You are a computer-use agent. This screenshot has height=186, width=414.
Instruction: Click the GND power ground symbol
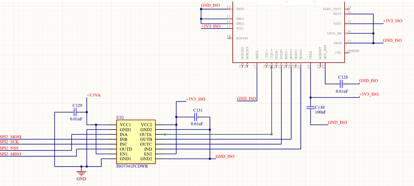coord(81,173)
